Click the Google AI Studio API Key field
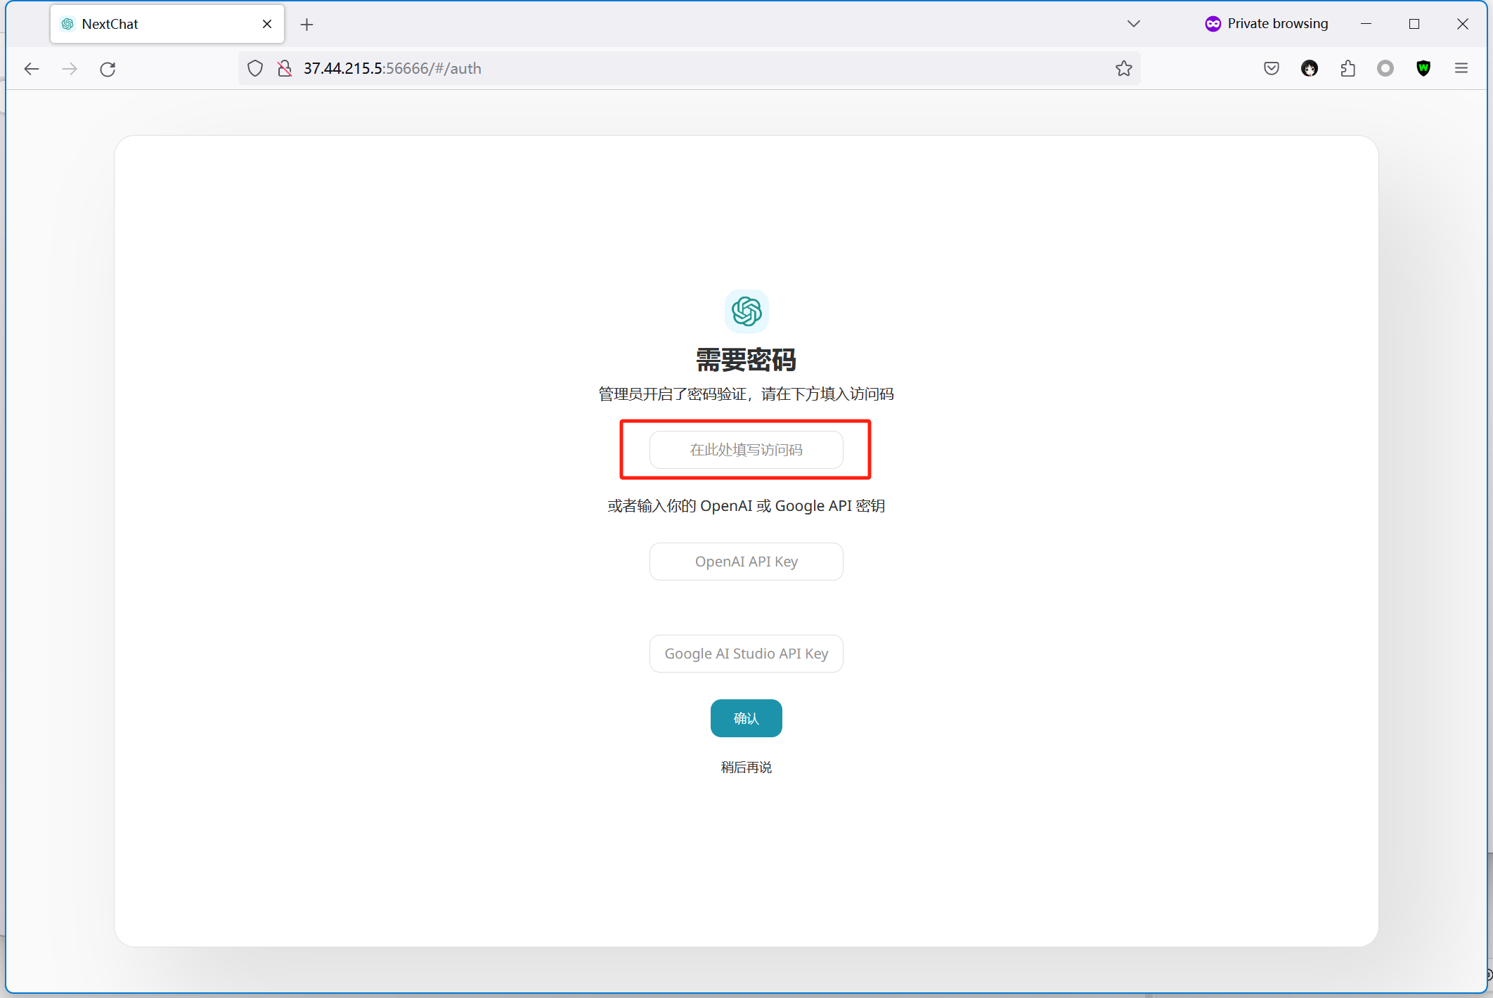This screenshot has height=998, width=1493. (x=746, y=653)
